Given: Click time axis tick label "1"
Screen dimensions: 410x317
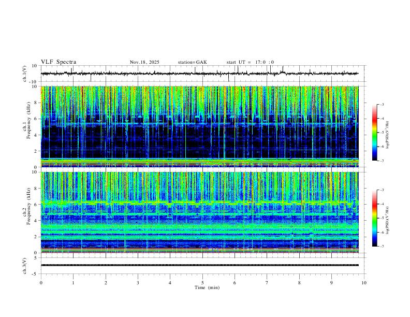Looking at the screenshot, I should point(73,283).
